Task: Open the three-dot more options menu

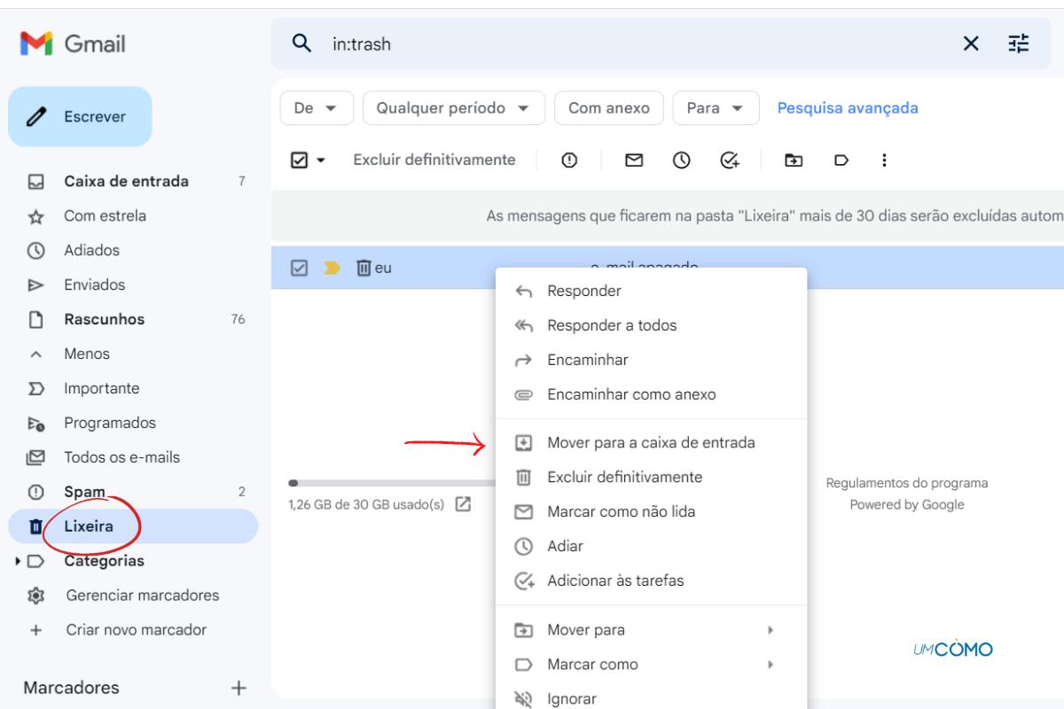Action: click(x=883, y=160)
